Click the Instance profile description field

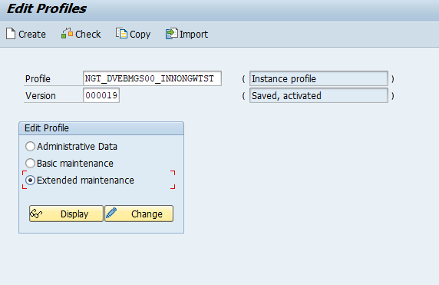tap(319, 78)
